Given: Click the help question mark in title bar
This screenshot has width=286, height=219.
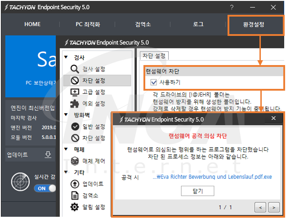Looking at the screenshot, I should click(232, 8).
